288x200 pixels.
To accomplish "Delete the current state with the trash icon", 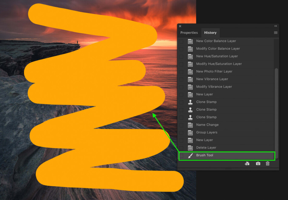I will (267, 163).
